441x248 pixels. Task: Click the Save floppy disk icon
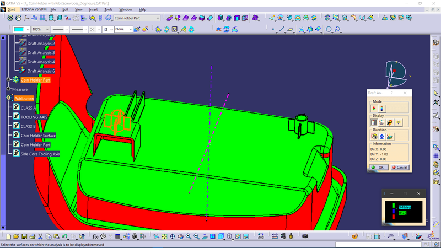(x=24, y=236)
